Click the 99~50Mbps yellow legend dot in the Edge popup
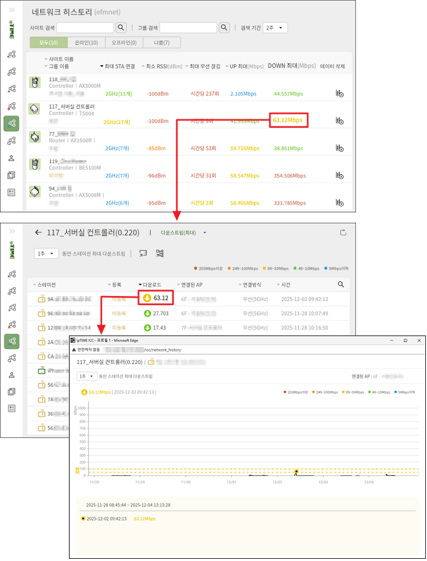Screen dimensions: 427x561 click(343, 392)
